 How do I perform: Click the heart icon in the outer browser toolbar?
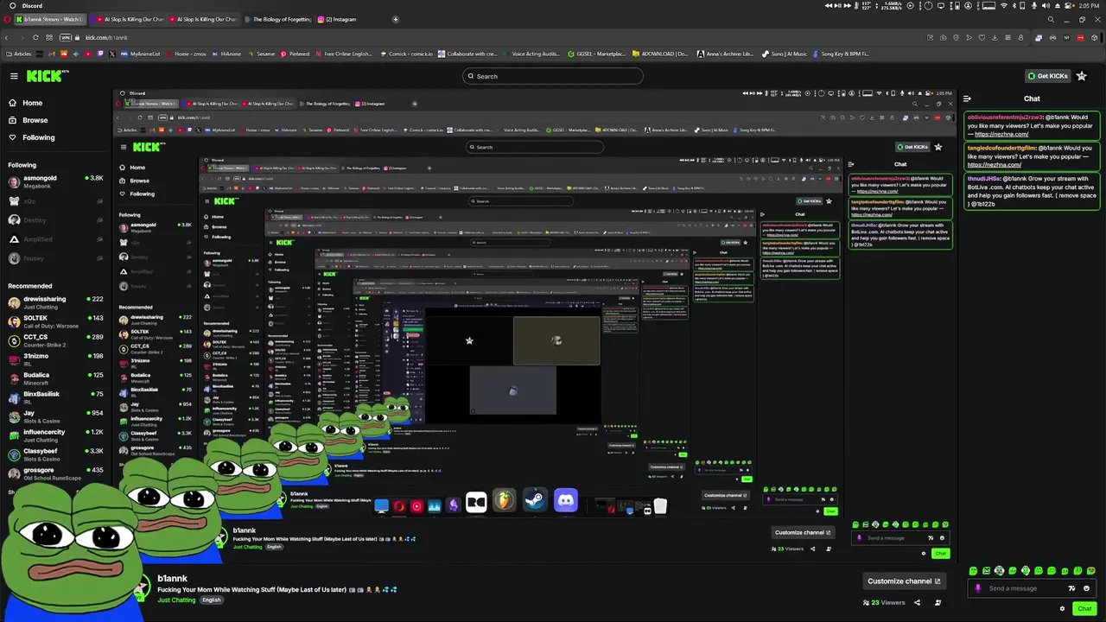[x=982, y=38]
